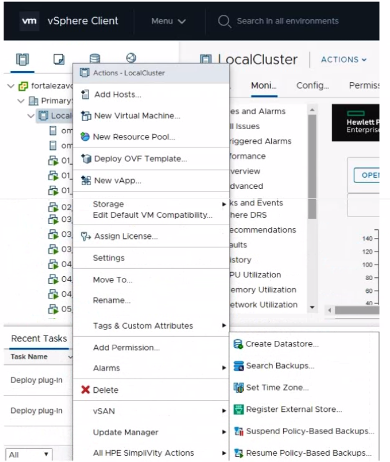Open Memory Utilization in Monitor list
390x462 pixels.
pyautogui.click(x=263, y=290)
